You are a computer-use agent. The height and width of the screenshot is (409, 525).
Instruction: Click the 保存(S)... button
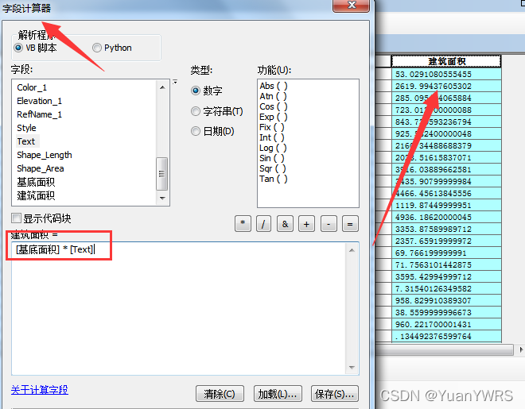coord(334,394)
